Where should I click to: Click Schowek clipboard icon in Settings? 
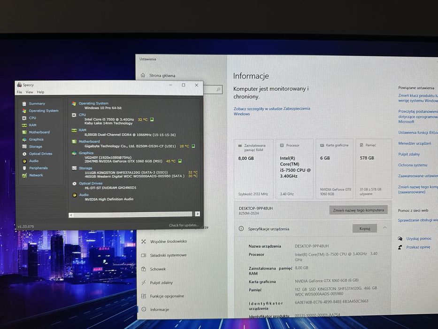[144, 269]
